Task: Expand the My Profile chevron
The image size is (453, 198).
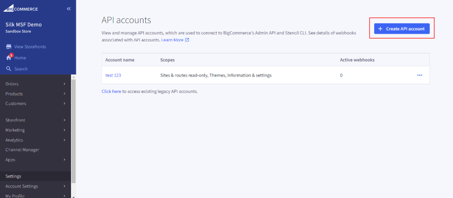Action: click(64, 196)
